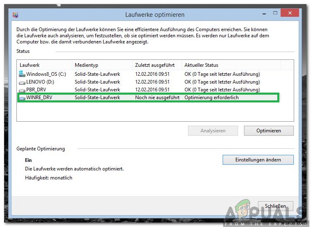Select the WINRE_DRV drive name
The height and width of the screenshot is (227, 311).
click(x=39, y=98)
